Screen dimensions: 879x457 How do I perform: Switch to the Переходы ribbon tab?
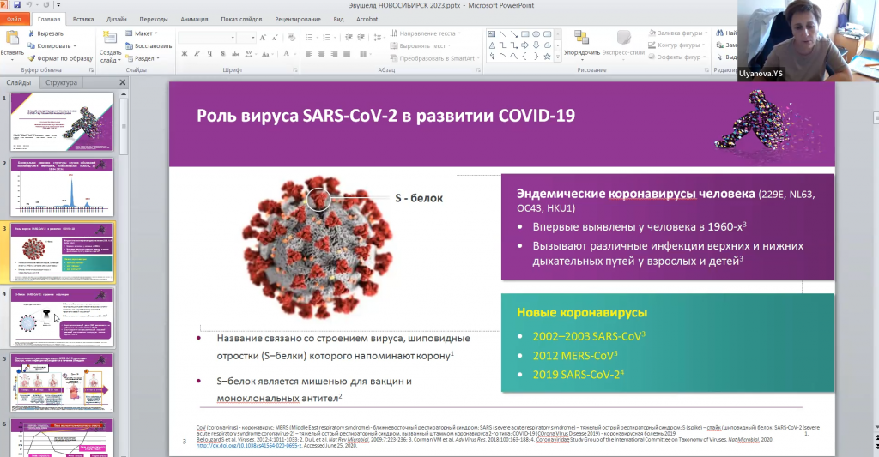(x=153, y=19)
